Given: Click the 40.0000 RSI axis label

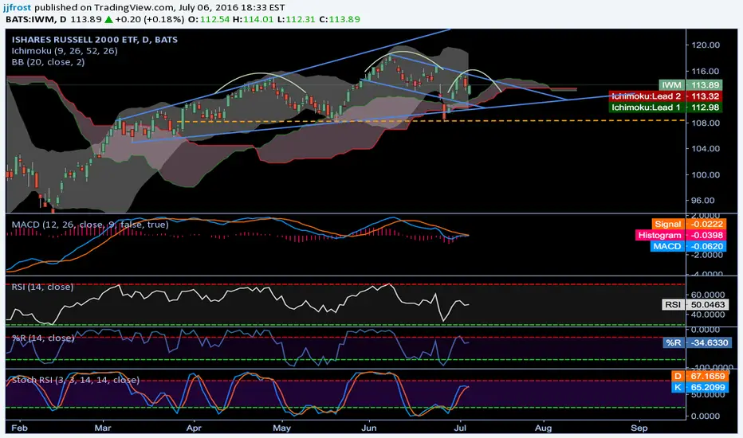Looking at the screenshot, I should (710, 315).
